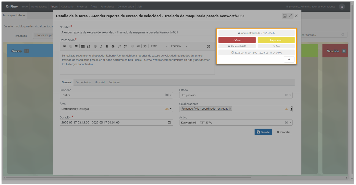Open the Activo dropdown with Kenworth 031

pos(236,123)
